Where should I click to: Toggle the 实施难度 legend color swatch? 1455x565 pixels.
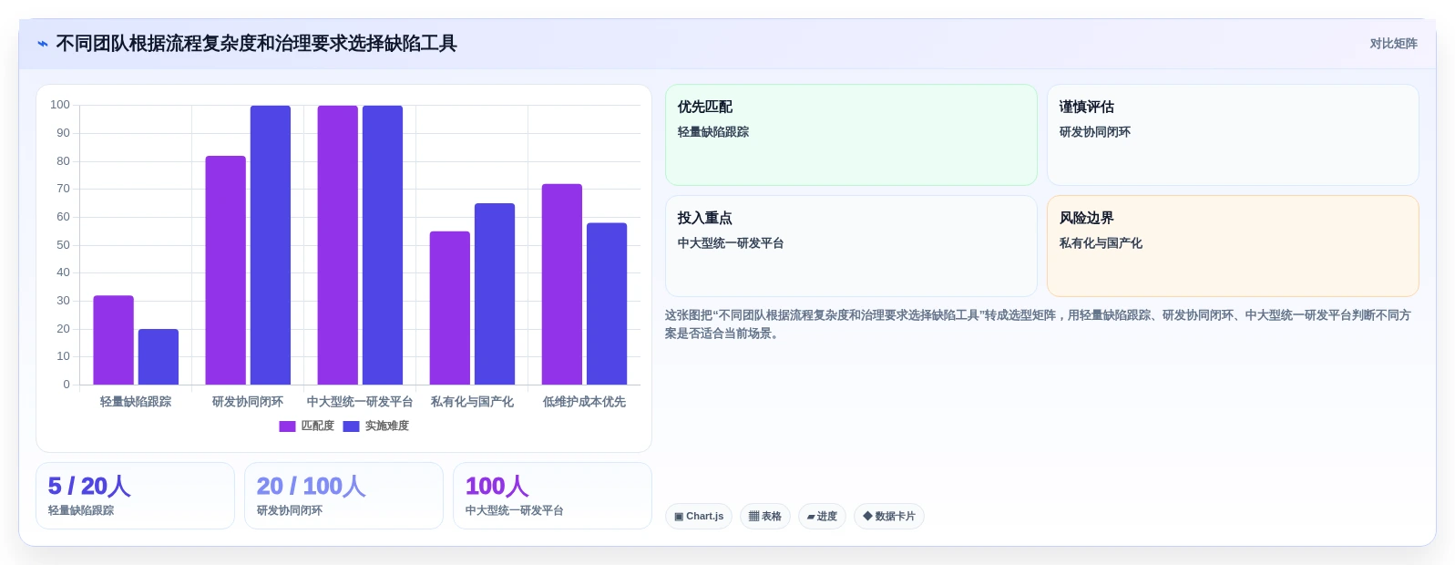pos(351,426)
